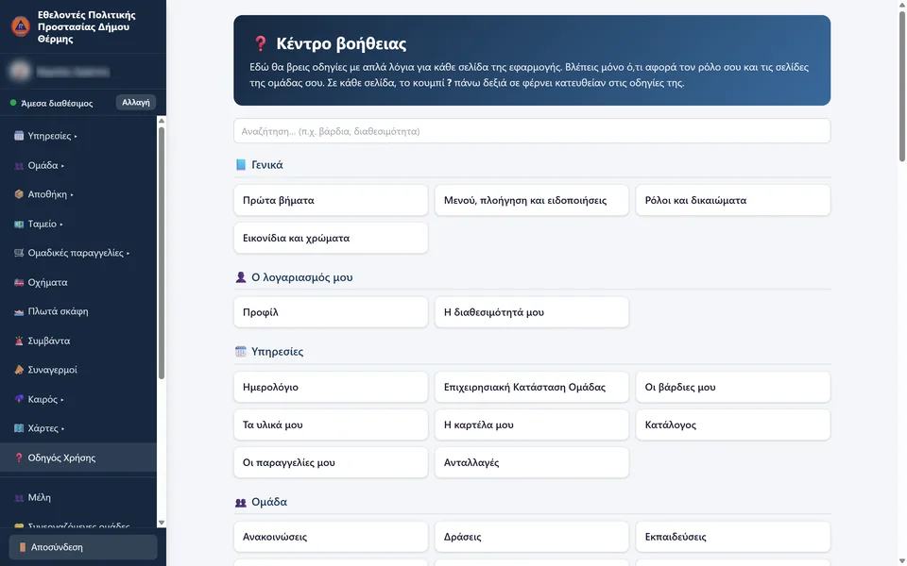Click the organization logo in the sidebar header
Viewport: 907px width, 566px height.
click(x=21, y=26)
